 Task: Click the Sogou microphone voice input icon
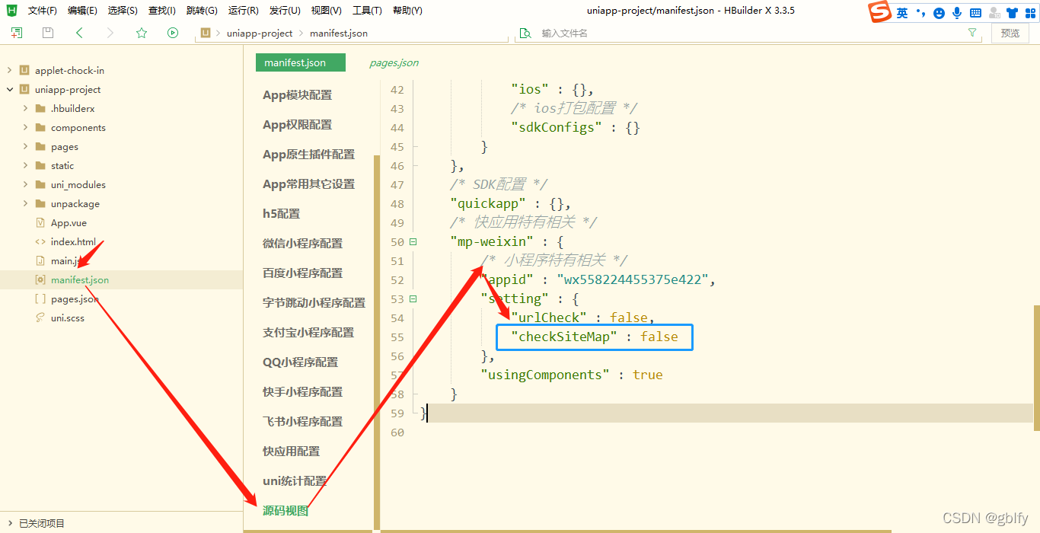coord(957,13)
